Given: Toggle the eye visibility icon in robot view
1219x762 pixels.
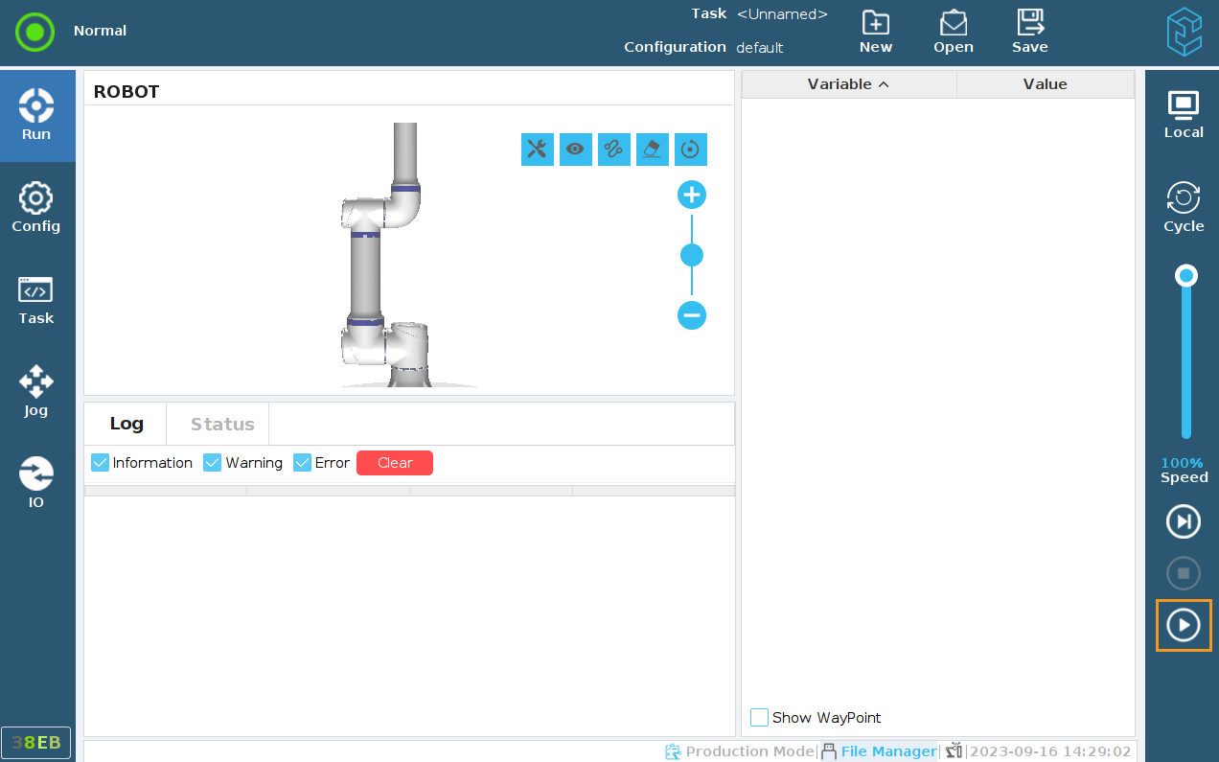Looking at the screenshot, I should pos(576,149).
